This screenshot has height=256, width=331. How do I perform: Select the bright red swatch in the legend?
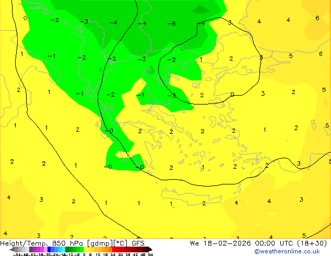[114, 249]
